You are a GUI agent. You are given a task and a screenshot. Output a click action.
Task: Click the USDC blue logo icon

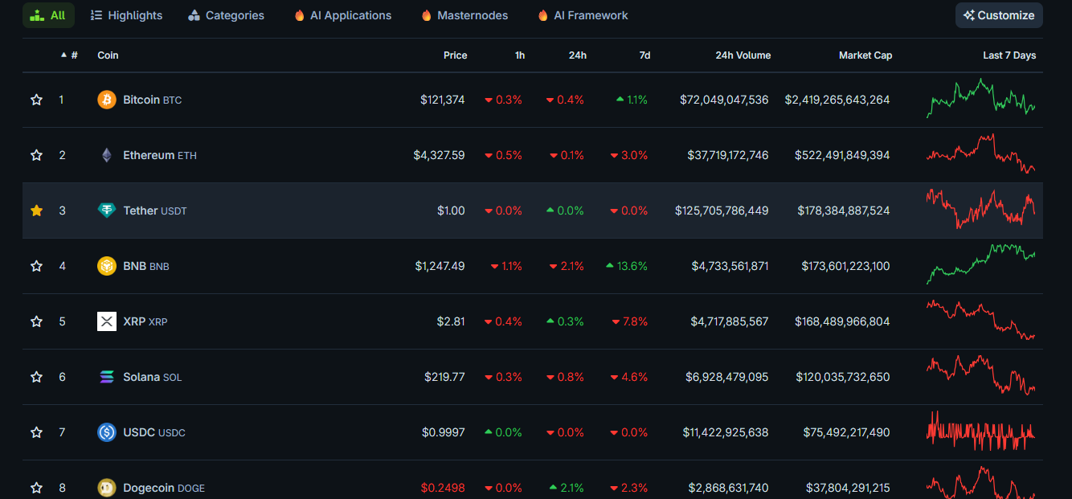(x=107, y=432)
